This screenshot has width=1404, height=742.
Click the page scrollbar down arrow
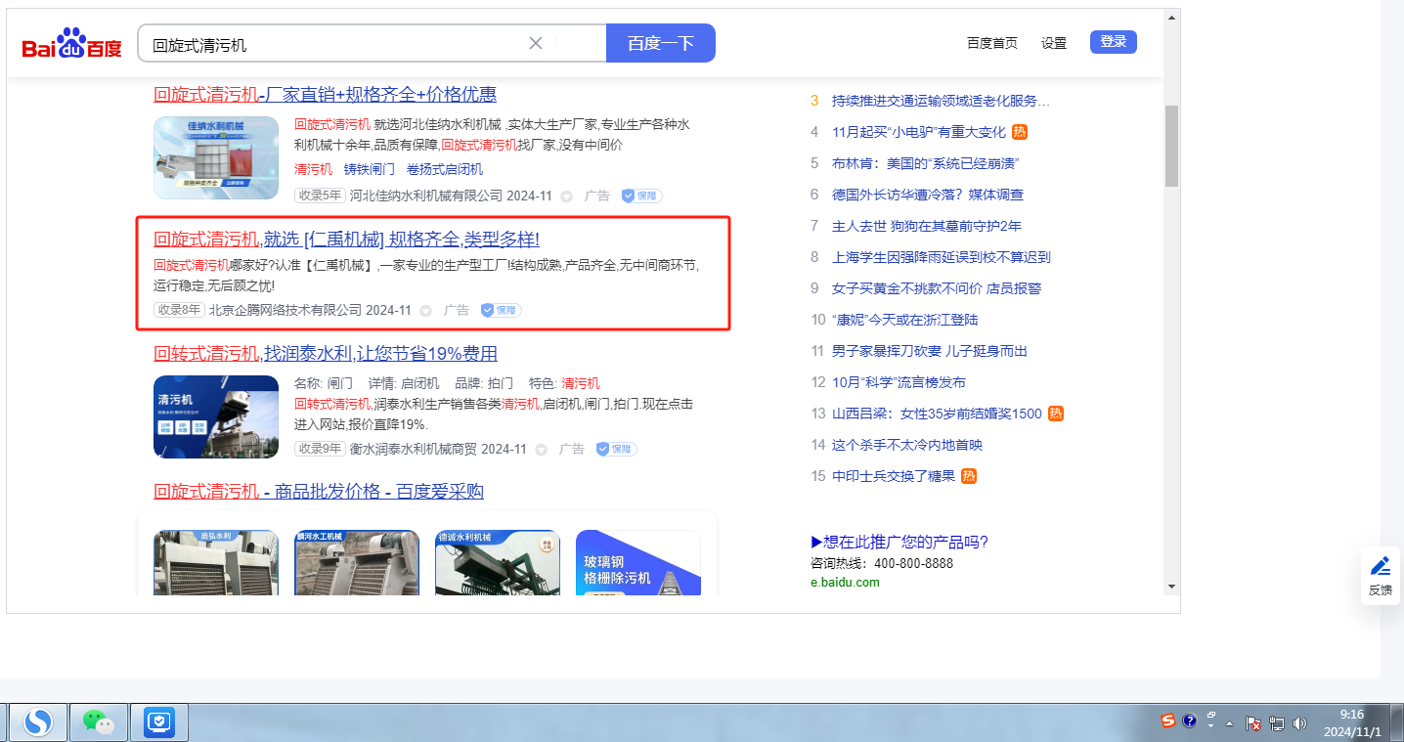click(1171, 586)
